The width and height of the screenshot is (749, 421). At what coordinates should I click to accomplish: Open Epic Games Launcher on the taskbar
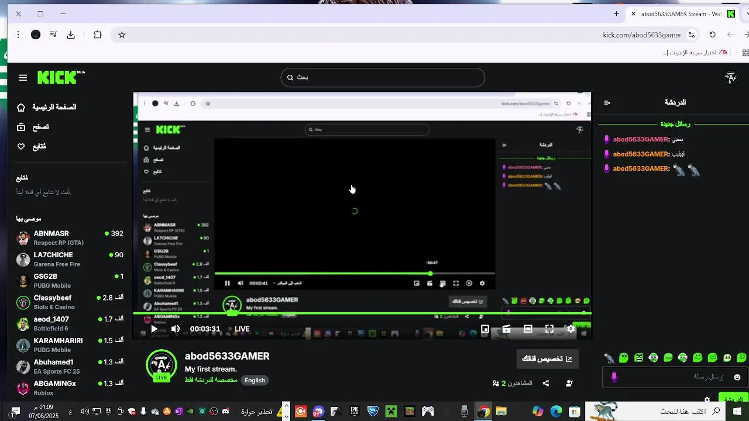point(355,412)
